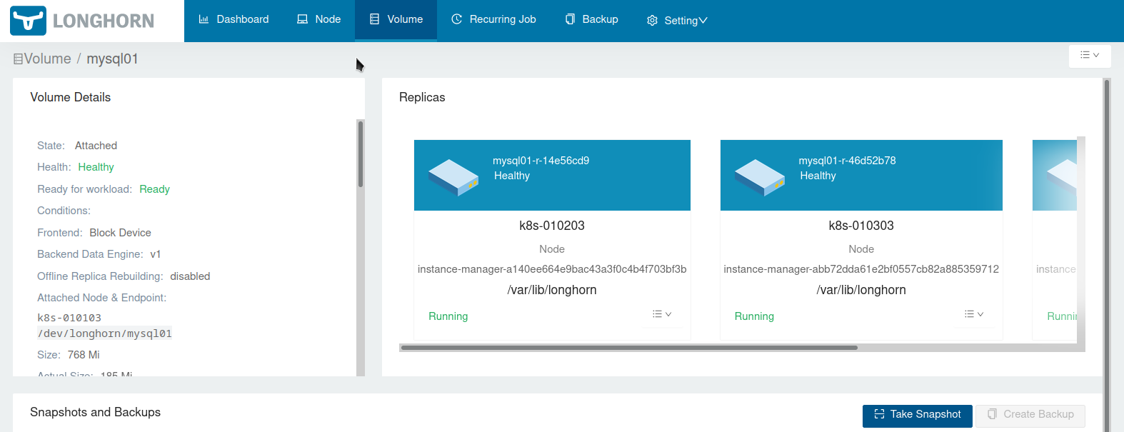Click instance-manager-abb72dda61e2bf0557cb82a885359712 text
1124x432 pixels.
click(x=861, y=269)
